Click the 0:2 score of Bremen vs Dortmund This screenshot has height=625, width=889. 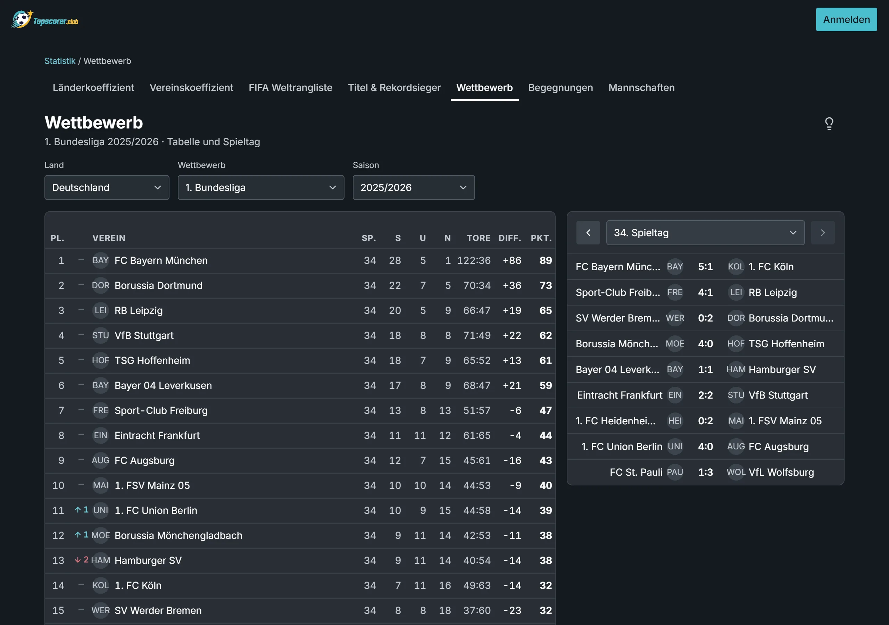tap(705, 318)
